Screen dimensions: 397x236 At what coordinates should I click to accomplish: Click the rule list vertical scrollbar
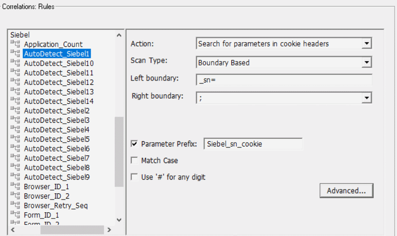click(x=119, y=152)
